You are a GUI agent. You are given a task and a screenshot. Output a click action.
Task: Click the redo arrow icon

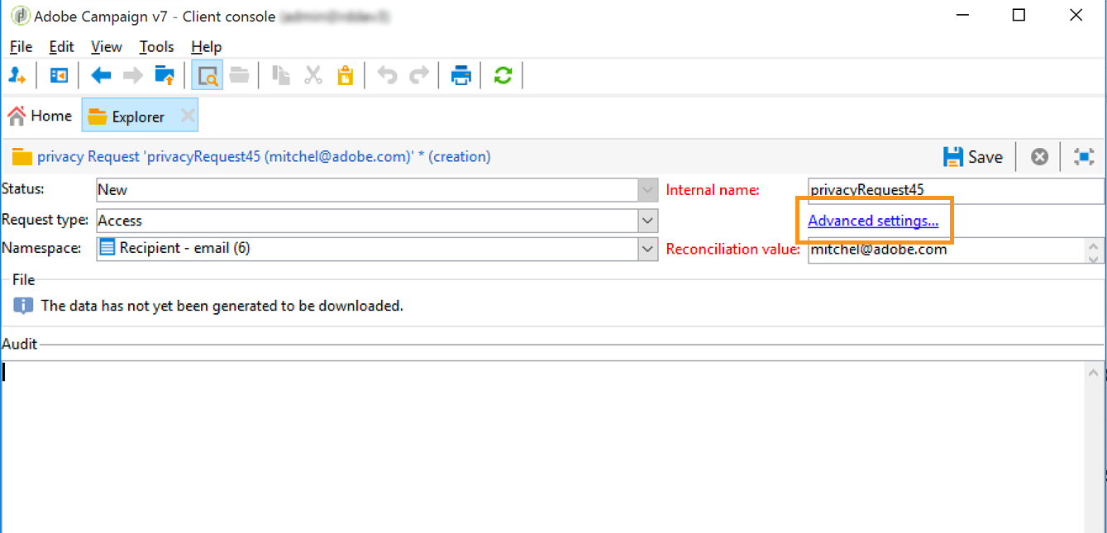pos(419,76)
